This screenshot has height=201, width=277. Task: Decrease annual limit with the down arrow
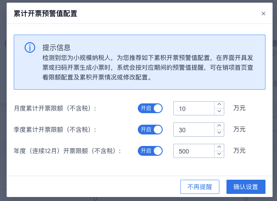(x=219, y=154)
